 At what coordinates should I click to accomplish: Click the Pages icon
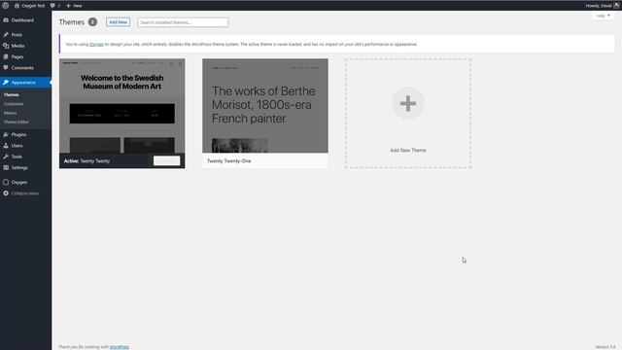[x=6, y=57]
